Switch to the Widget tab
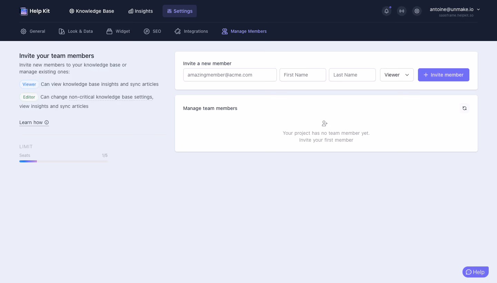This screenshot has height=283, width=497. coord(118,31)
